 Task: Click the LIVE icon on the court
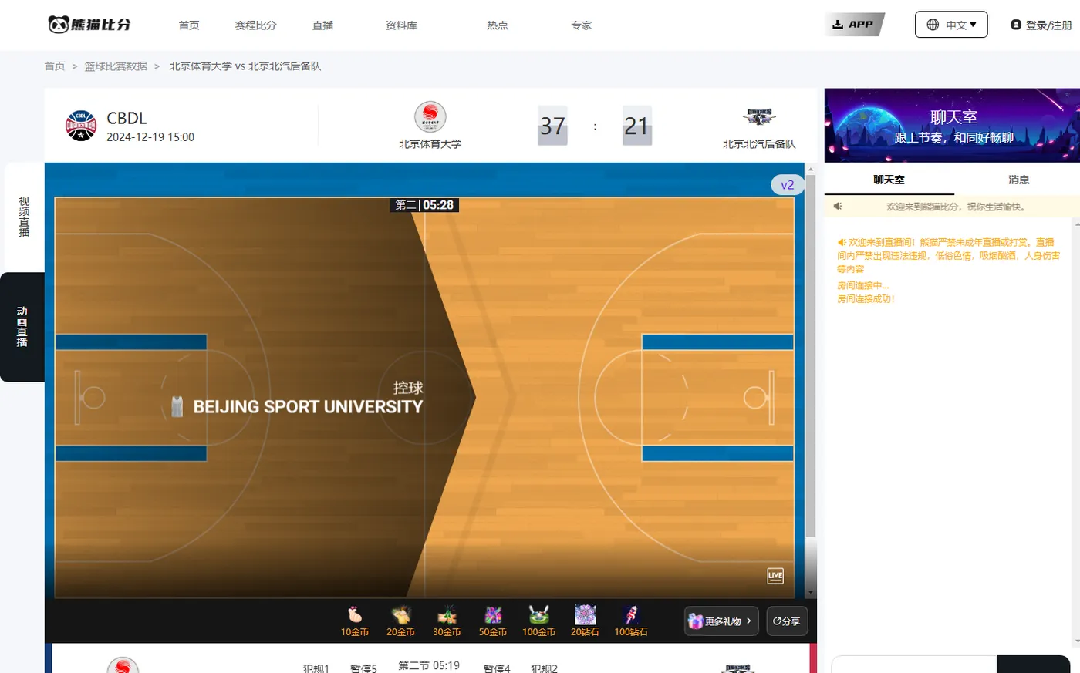click(x=775, y=576)
